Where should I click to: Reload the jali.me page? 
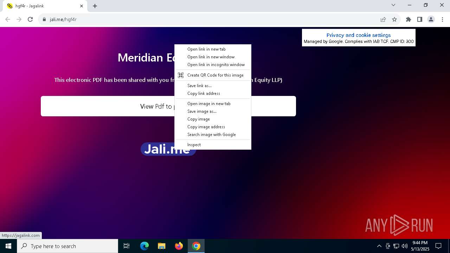tap(30, 19)
